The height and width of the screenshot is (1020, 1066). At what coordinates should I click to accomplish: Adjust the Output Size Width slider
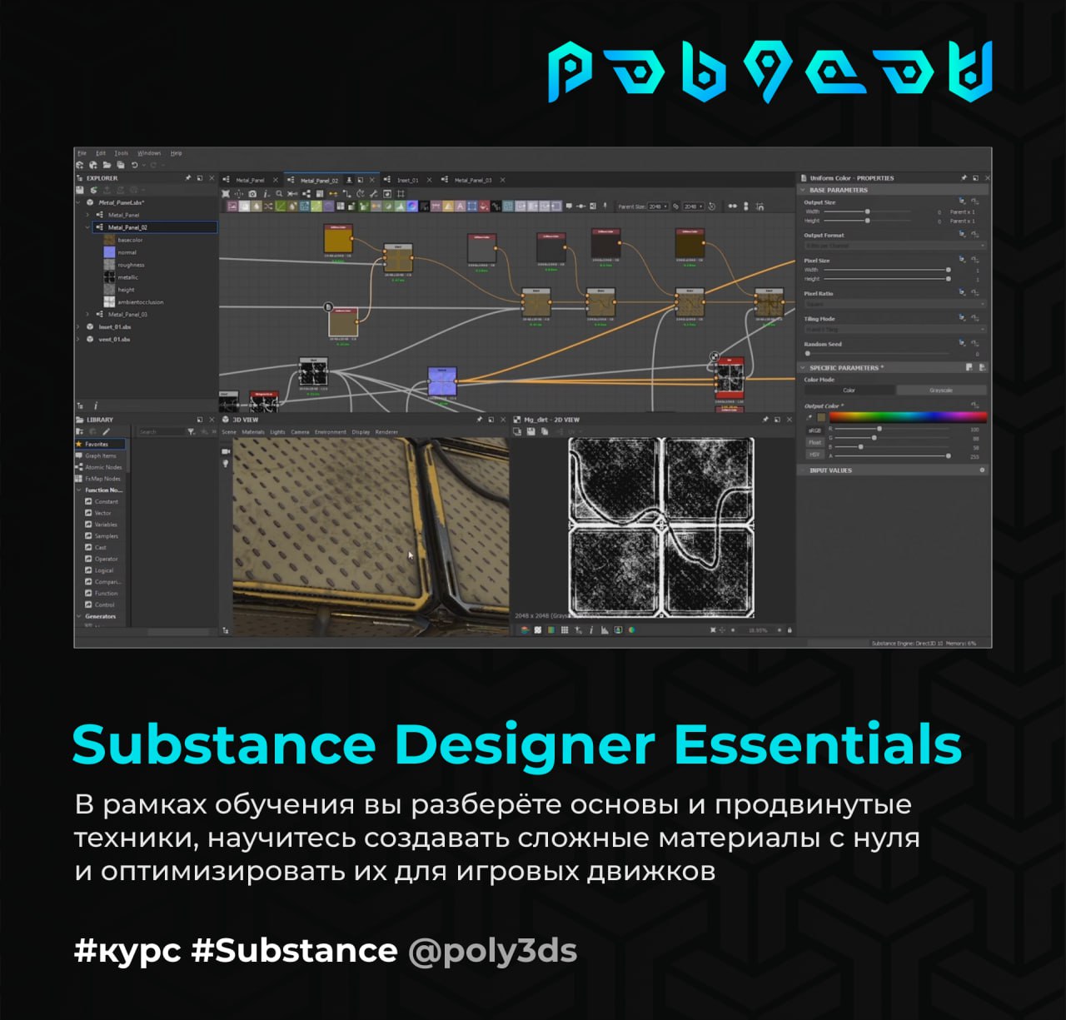click(867, 211)
